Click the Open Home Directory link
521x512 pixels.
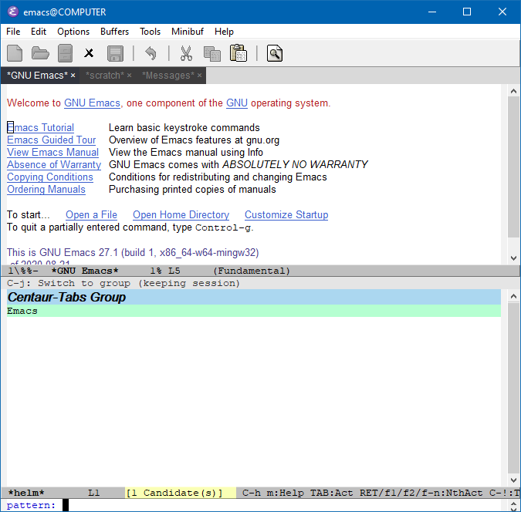[181, 215]
